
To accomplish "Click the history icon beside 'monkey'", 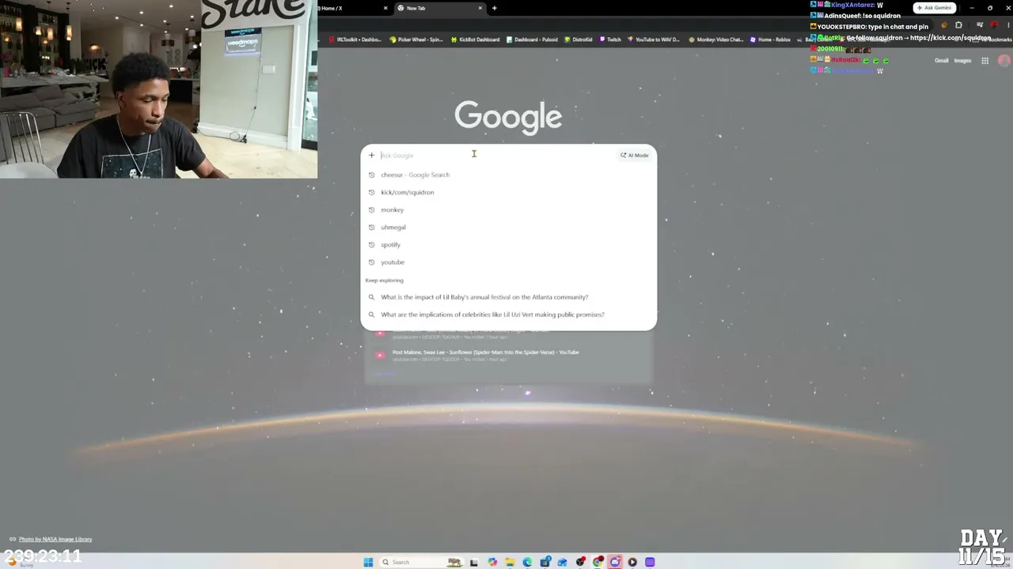I will tap(371, 209).
